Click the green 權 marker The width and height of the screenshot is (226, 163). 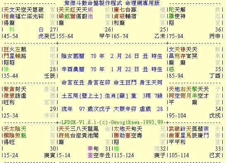(116, 149)
